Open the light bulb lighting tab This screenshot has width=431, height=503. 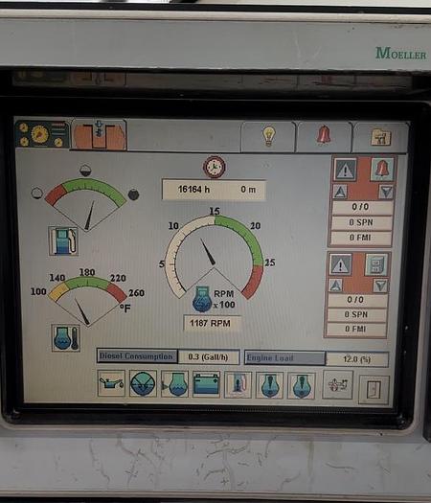coord(268,136)
